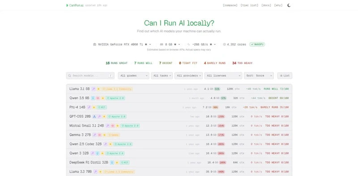Click the red eye icon on Mistral Small 3.1 24B
Image resolution: width=358 pixels, height=176 pixels.
pos(113,126)
